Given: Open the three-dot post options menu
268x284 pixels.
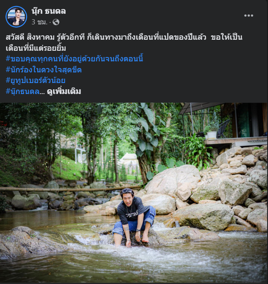Looking at the screenshot, I should pyautogui.click(x=248, y=16).
